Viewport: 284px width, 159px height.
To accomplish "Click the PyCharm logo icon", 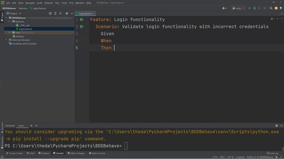I will coord(3,3).
